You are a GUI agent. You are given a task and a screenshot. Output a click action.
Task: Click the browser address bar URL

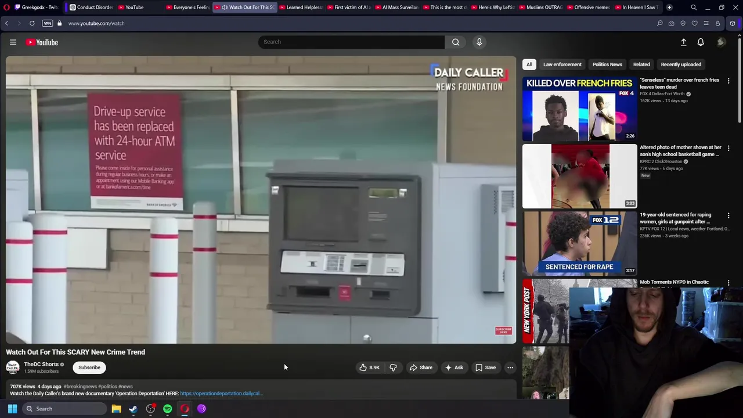(x=96, y=23)
